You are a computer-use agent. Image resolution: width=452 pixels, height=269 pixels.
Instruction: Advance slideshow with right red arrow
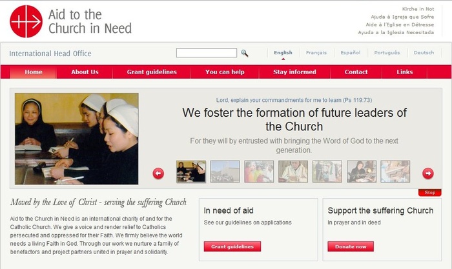[427, 174]
